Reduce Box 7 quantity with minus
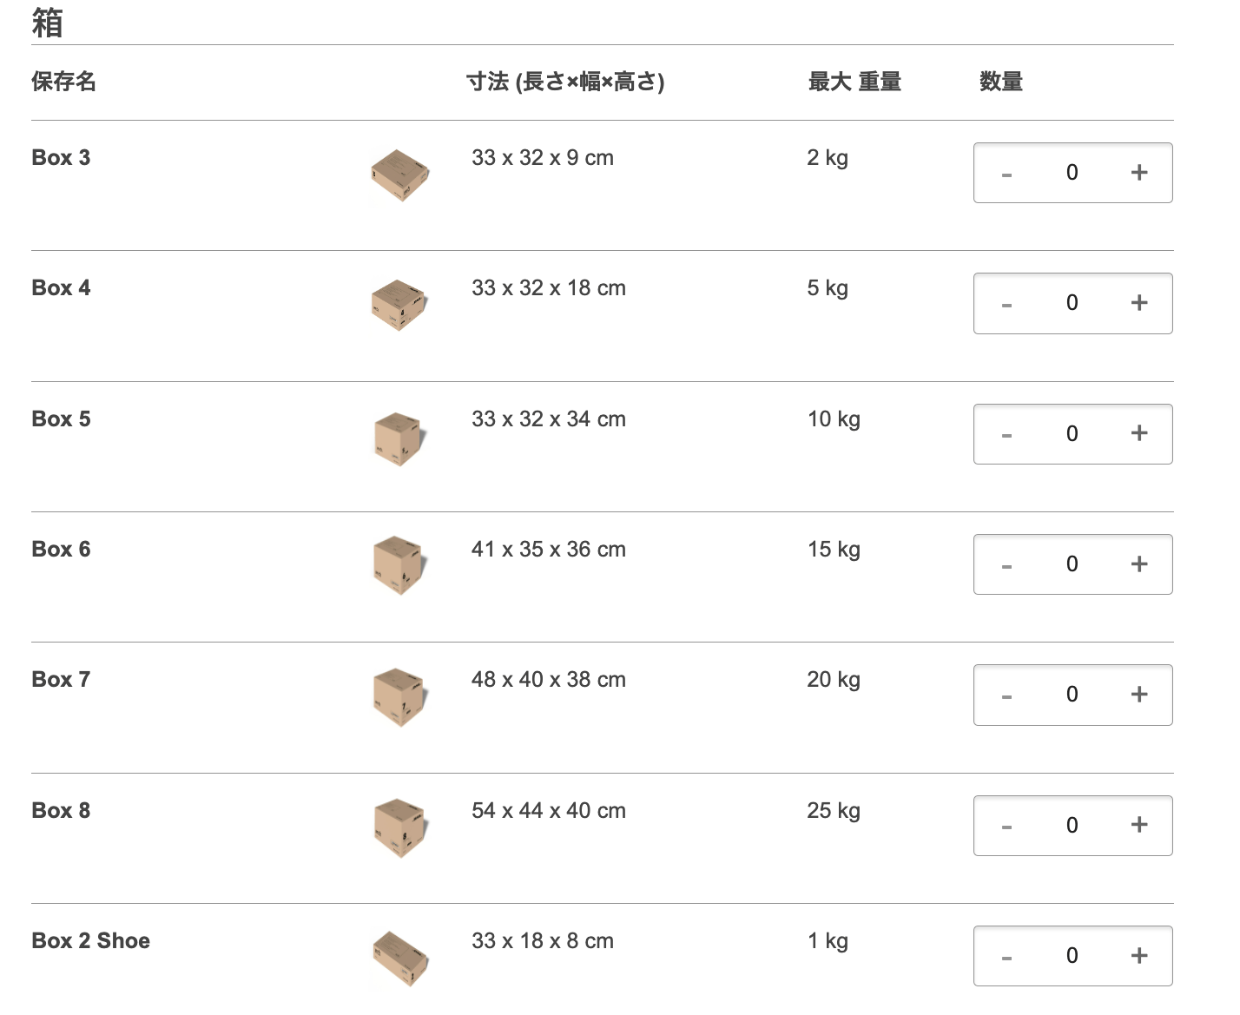Viewport: 1240px width, 1015px height. (1006, 695)
